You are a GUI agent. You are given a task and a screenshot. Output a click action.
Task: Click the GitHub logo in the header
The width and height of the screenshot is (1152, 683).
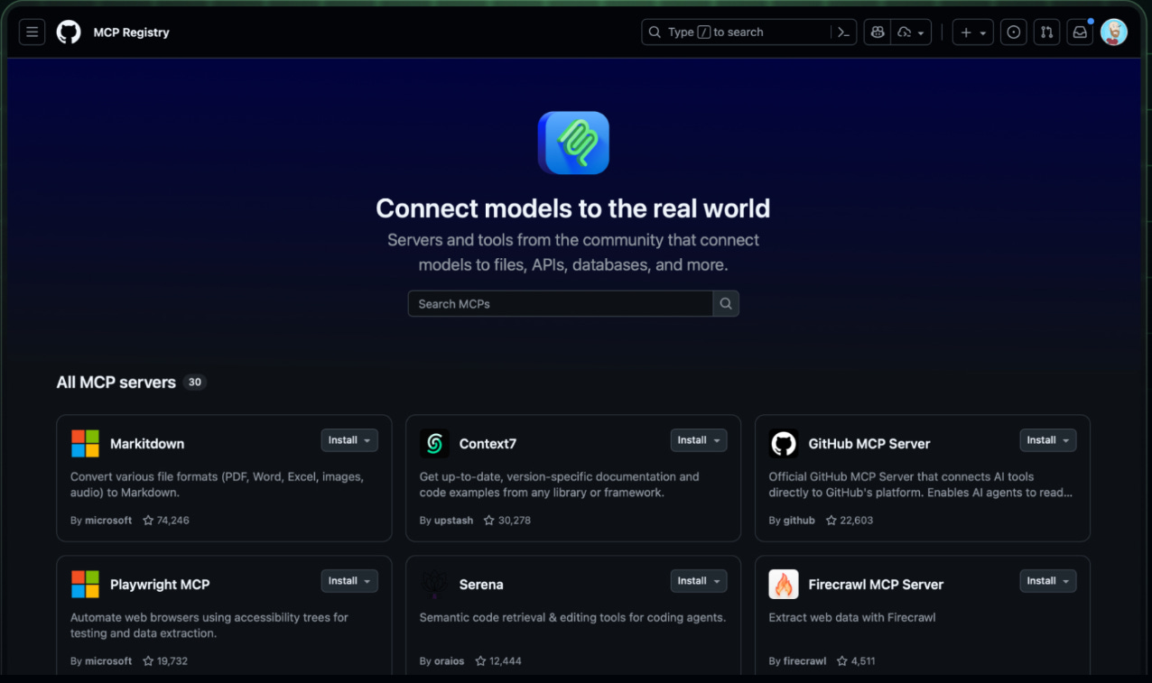tap(69, 32)
